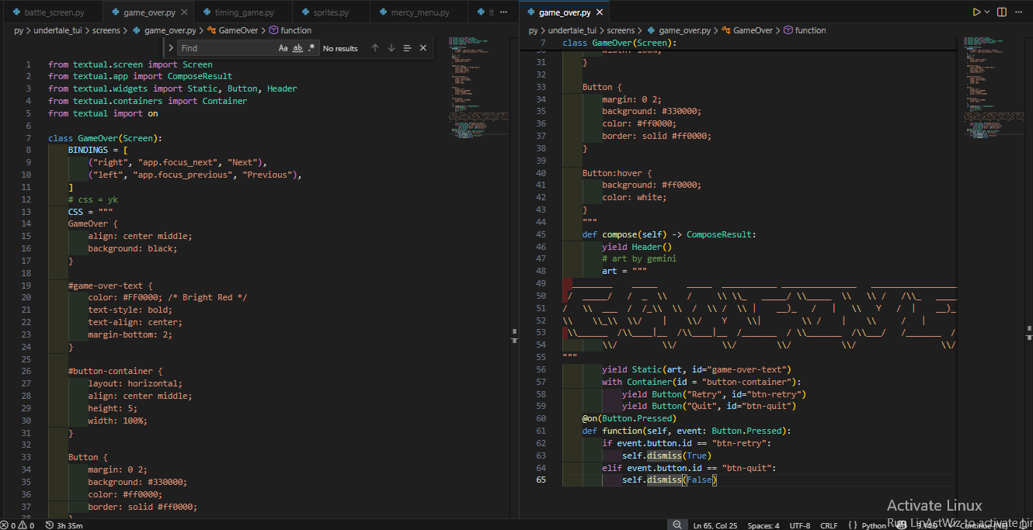Run the Python file with play button
Image resolution: width=1033 pixels, height=530 pixels.
tap(976, 12)
